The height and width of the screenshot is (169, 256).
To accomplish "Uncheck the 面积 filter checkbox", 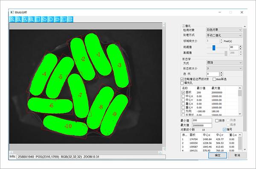I will pos(183,92).
